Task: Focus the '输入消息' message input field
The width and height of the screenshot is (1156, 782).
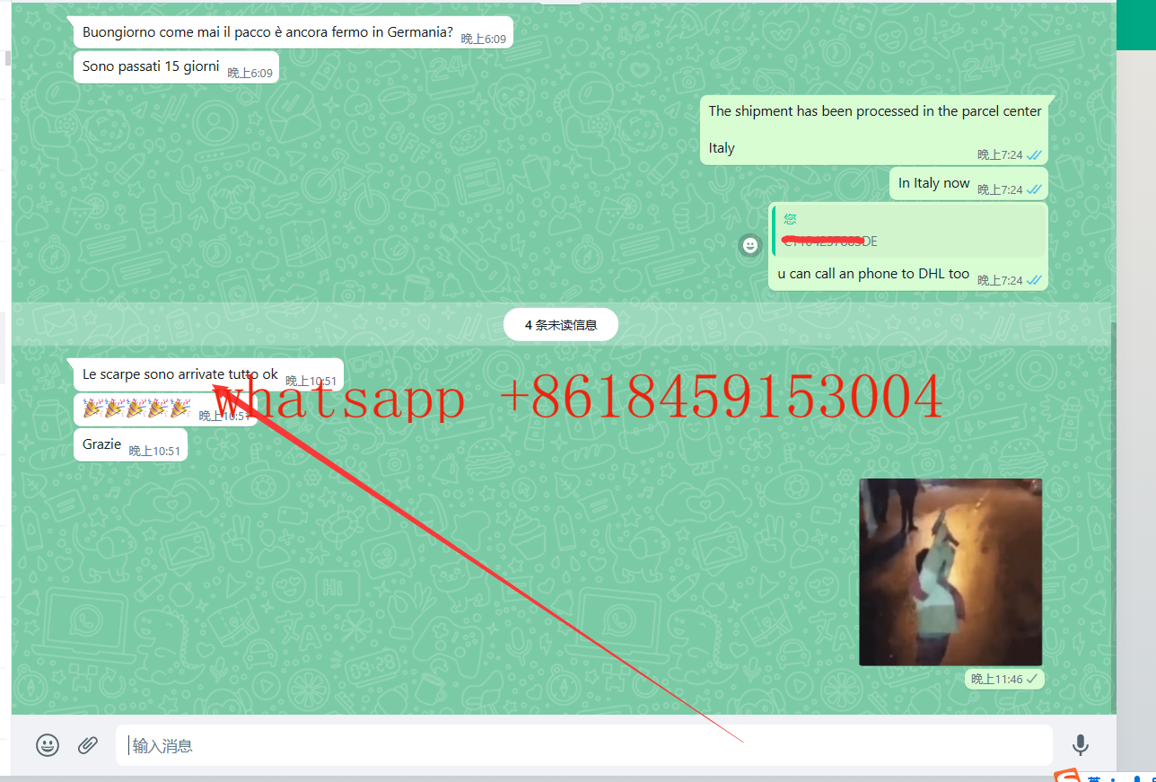Action: [583, 745]
